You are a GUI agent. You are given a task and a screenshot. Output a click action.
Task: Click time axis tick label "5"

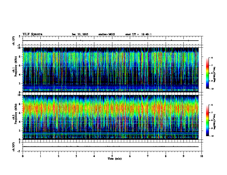coord(112,156)
